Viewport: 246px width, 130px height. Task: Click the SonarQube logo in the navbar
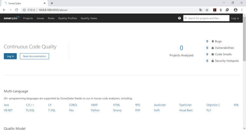(12, 18)
